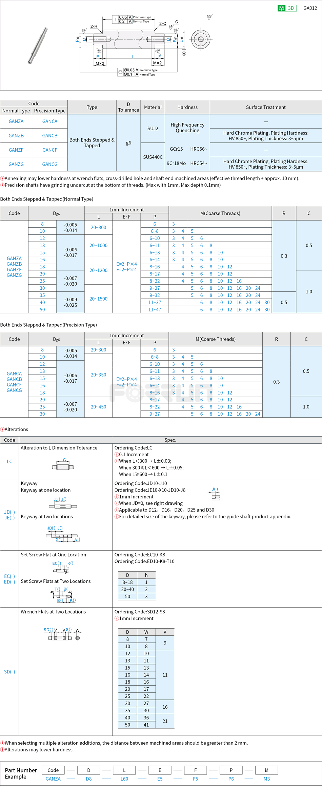
Task: Click GANZA value in Part Number Example
Action: [53, 779]
